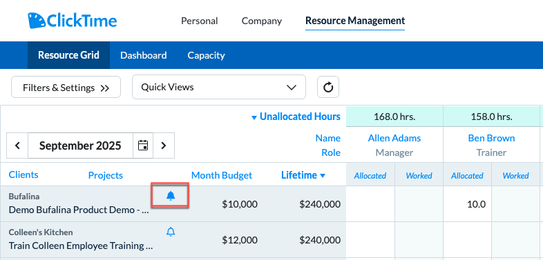Open the calendar date picker icon
Viewport: 543px width, 260px height.
click(143, 146)
